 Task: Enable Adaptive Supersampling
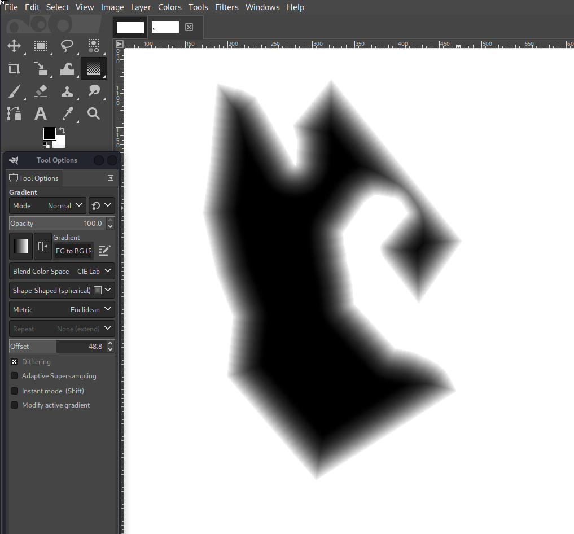[x=15, y=376]
